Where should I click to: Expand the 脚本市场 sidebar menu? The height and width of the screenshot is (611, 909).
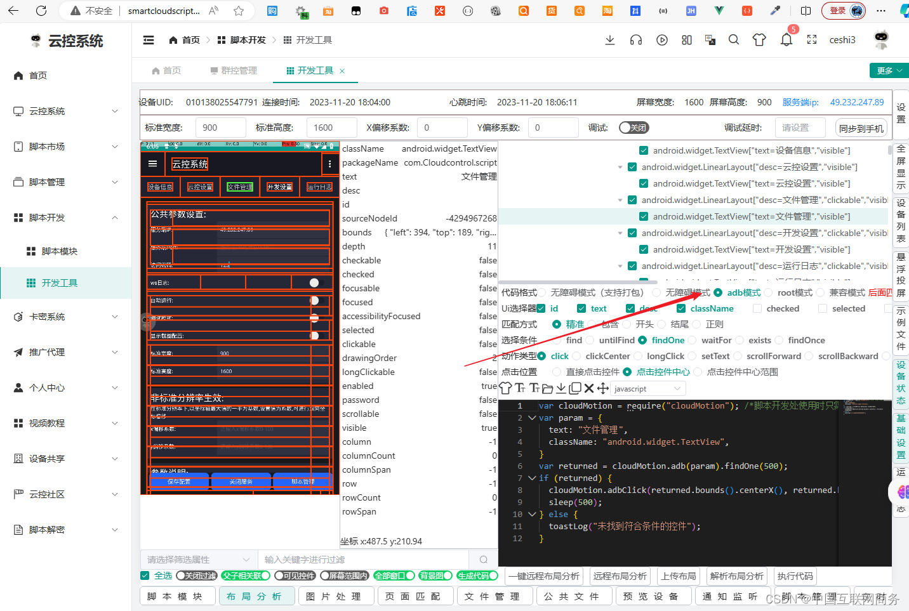tap(66, 147)
